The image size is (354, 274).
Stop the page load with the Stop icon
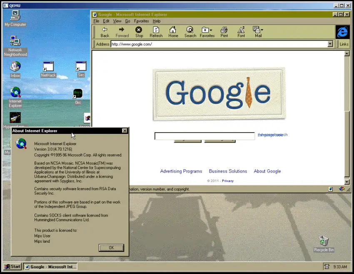click(139, 32)
